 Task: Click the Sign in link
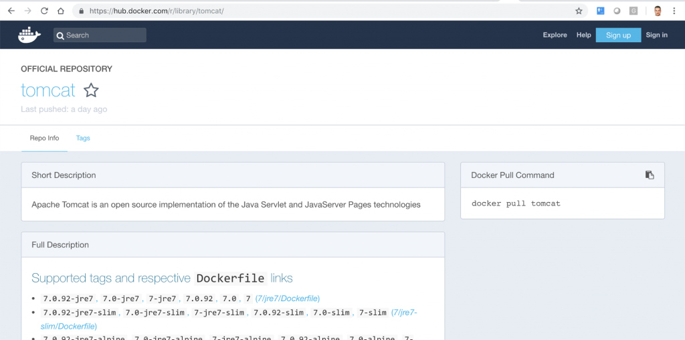pyautogui.click(x=656, y=35)
